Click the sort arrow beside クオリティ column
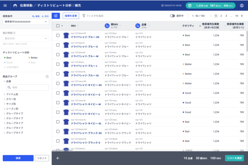248x165 pixels. 200,26
